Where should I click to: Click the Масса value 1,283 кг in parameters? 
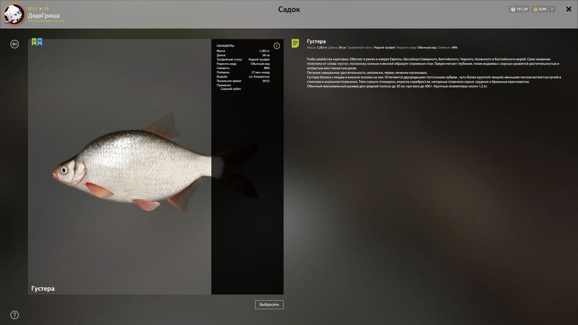264,51
